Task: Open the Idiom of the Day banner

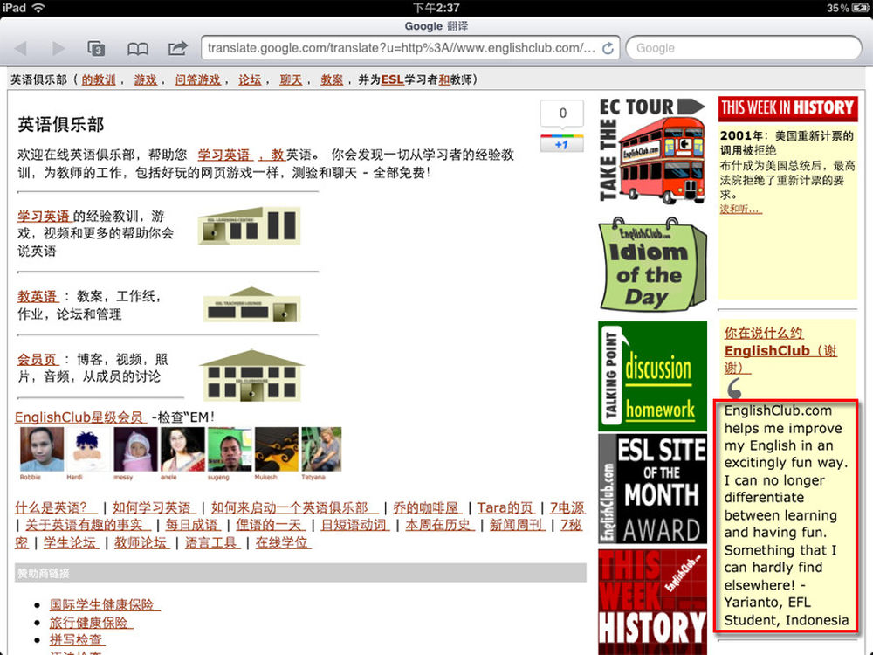Action: [652, 264]
